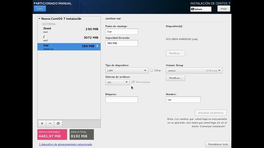Click the reload storage configuration icon
Screen dimensions: 264x148
click(x=58, y=123)
